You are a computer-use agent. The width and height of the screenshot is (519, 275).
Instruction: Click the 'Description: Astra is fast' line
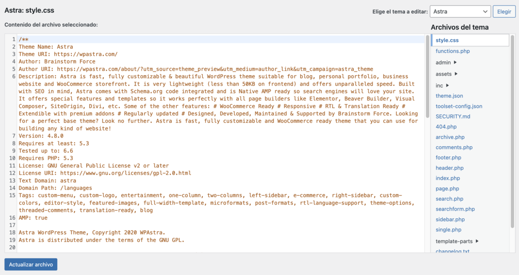pos(218,102)
